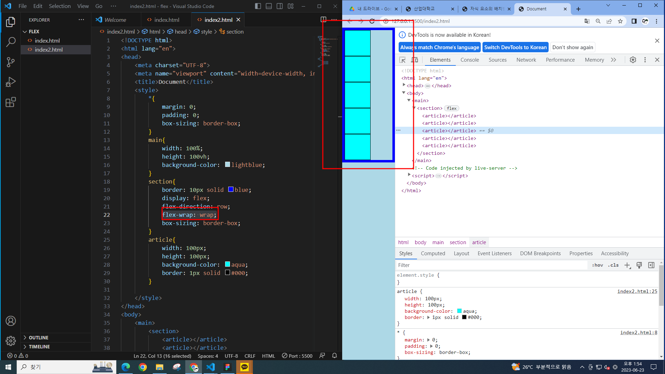665x374 pixels.
Task: Click the split editor right icon
Action: tap(323, 20)
